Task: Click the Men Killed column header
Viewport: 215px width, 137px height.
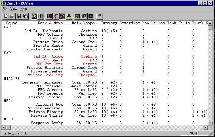Action: point(153,23)
